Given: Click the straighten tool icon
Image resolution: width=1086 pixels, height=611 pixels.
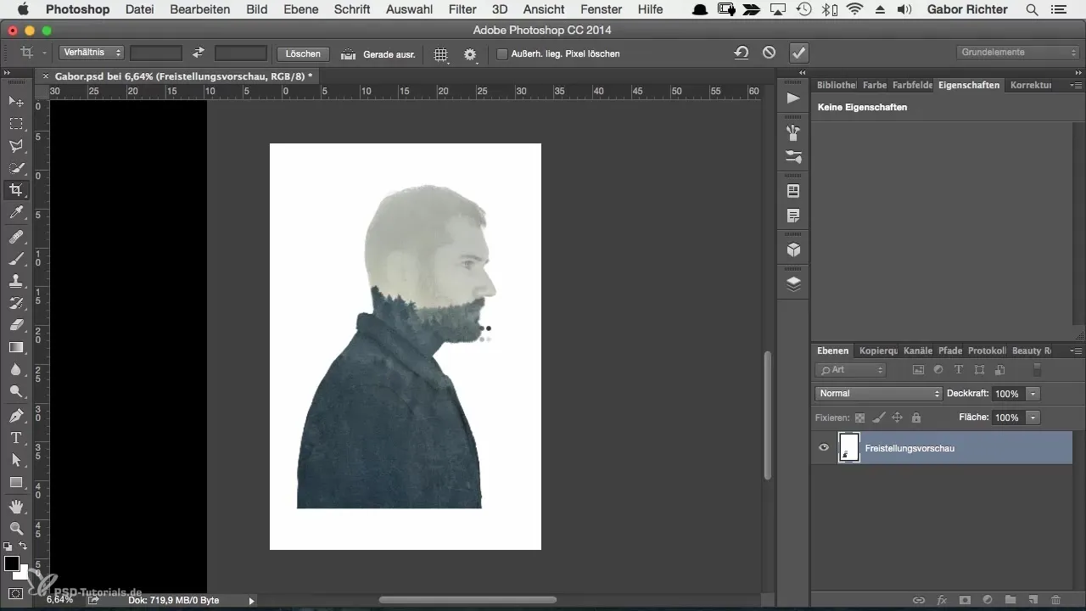Looking at the screenshot, I should click(x=348, y=53).
